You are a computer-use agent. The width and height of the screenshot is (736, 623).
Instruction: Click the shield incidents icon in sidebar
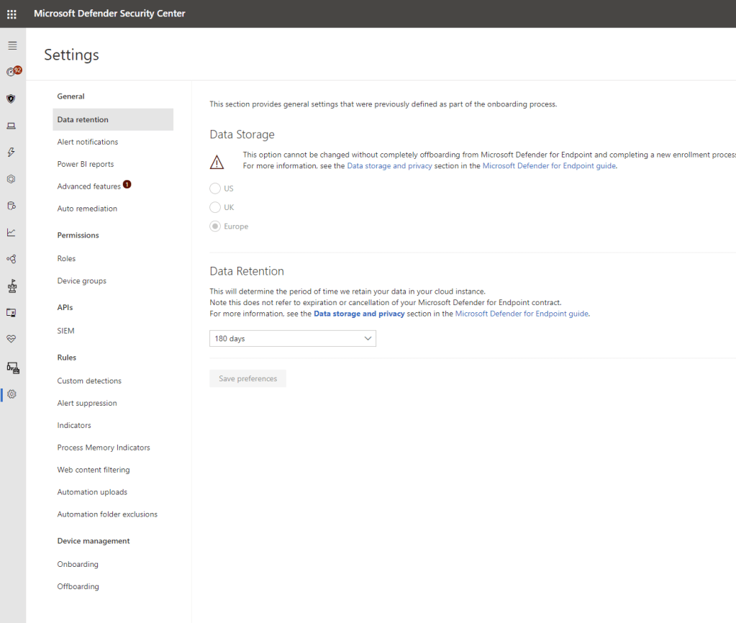click(12, 99)
